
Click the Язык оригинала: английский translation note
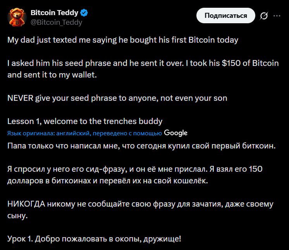click(x=84, y=133)
